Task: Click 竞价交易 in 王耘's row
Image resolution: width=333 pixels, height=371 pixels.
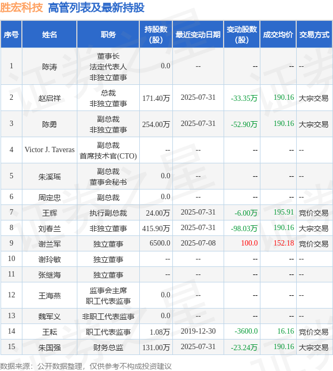Action: (x=314, y=331)
